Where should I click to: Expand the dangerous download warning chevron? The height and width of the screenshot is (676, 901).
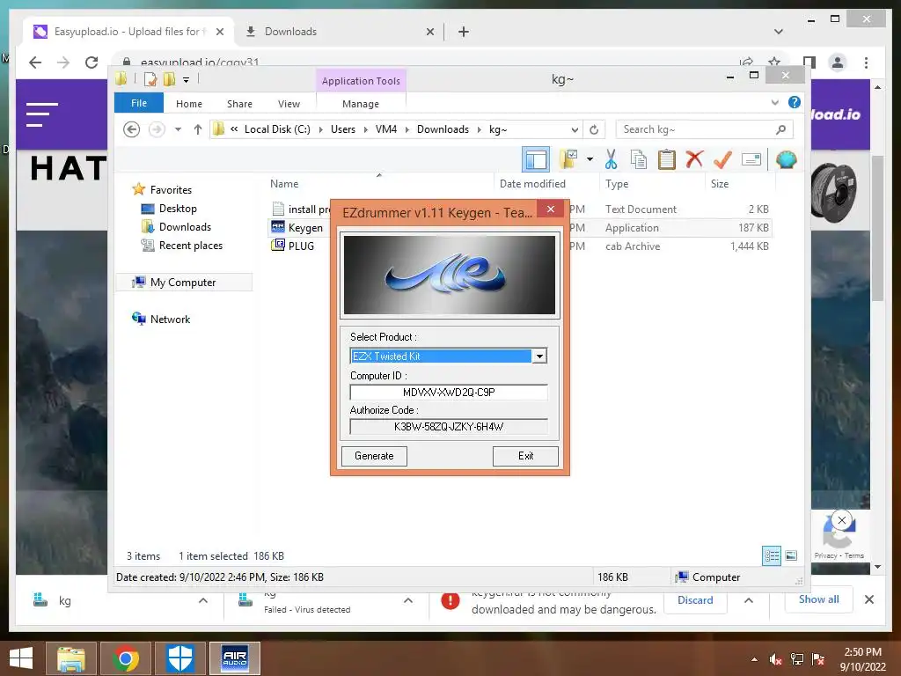click(749, 600)
